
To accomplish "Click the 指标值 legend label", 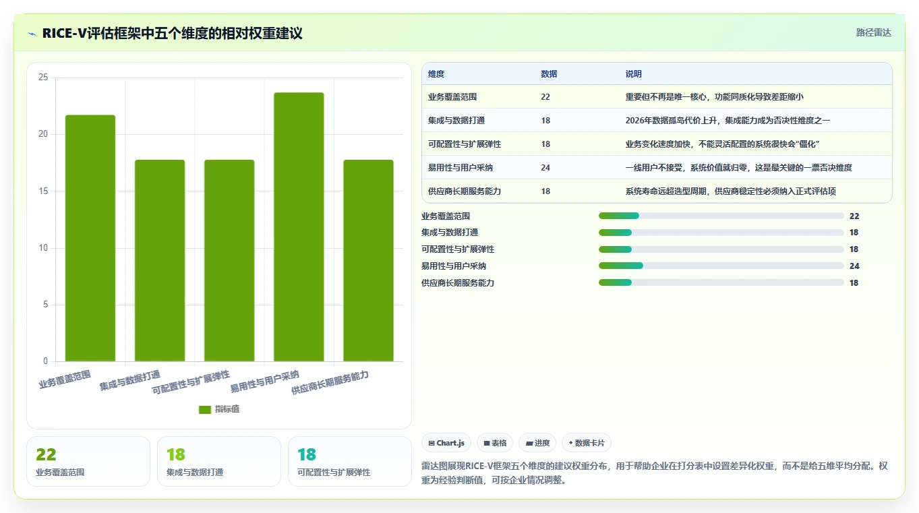I will click(227, 409).
